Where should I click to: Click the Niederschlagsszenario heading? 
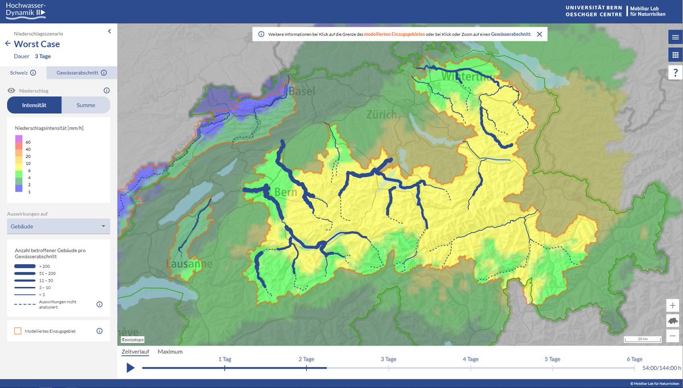pyautogui.click(x=39, y=34)
